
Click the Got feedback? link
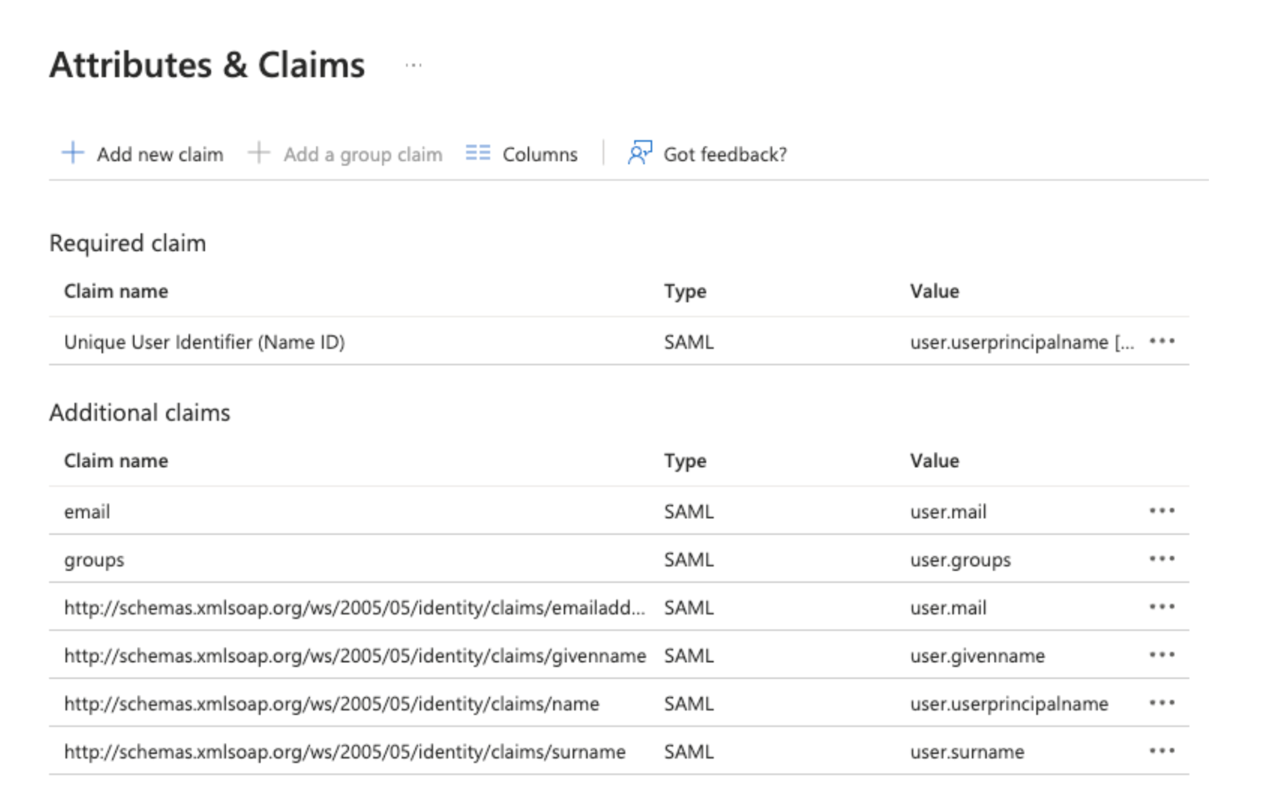[726, 154]
